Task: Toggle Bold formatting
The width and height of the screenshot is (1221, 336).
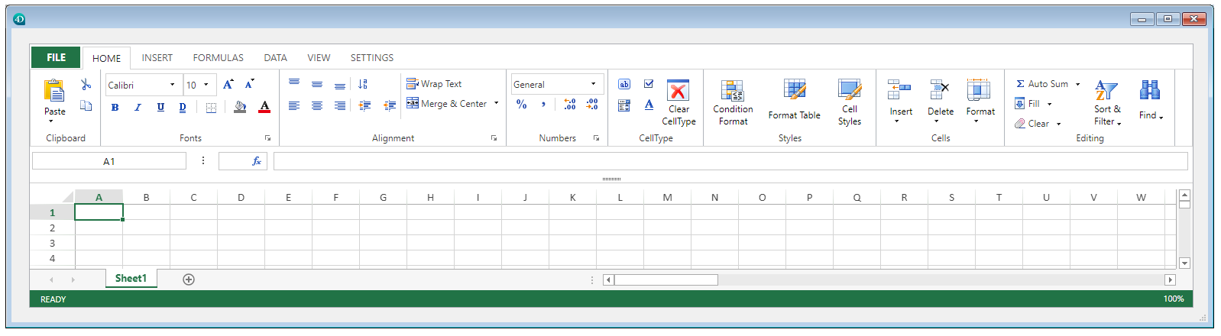Action: click(x=115, y=108)
